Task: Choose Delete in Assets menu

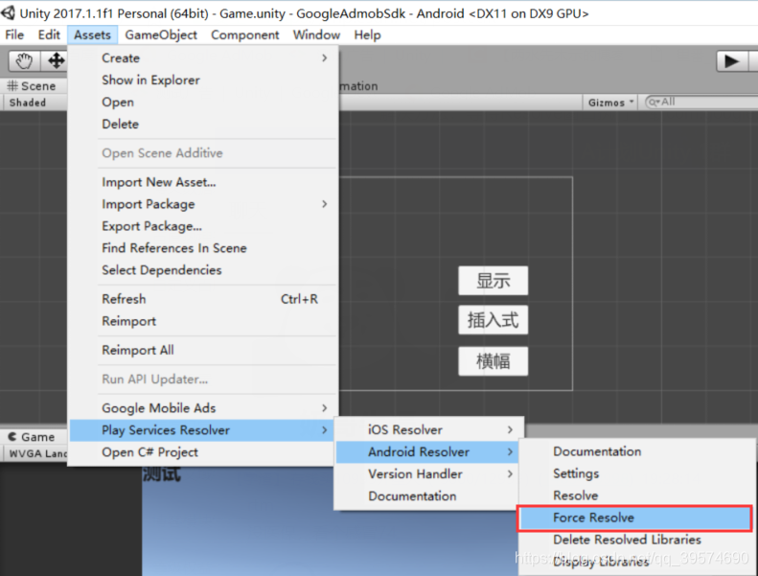Action: click(x=203, y=124)
